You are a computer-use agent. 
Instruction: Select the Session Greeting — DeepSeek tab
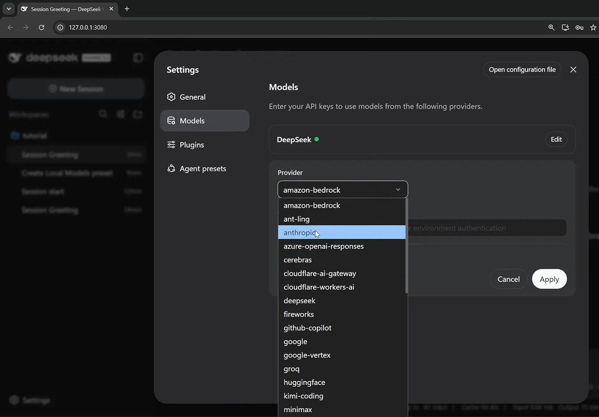pos(68,9)
